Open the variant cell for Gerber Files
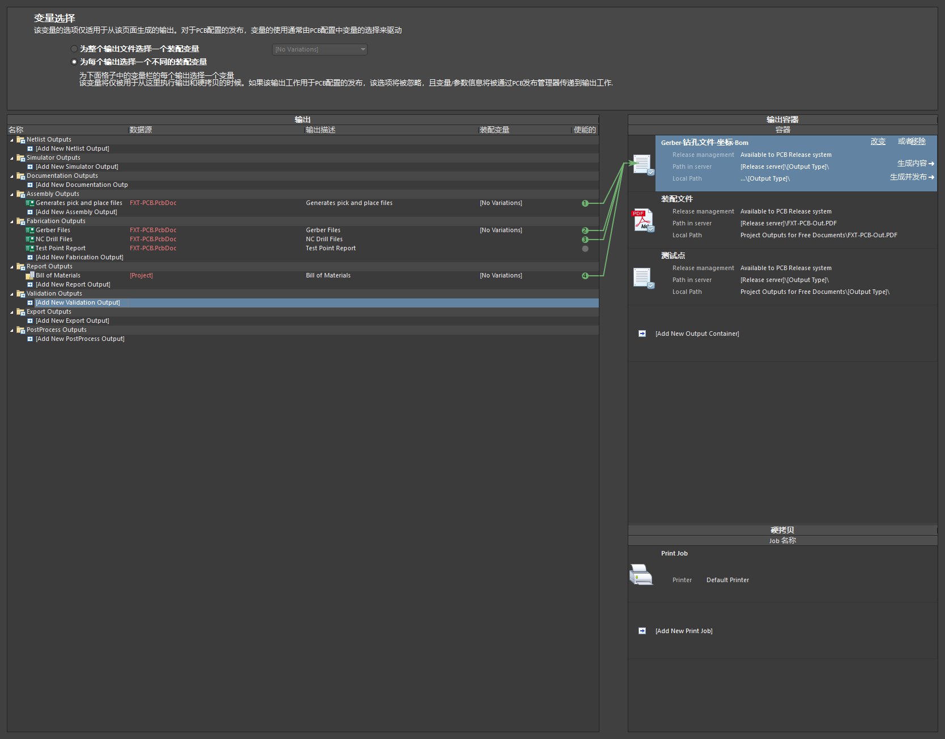The width and height of the screenshot is (945, 739). [525, 230]
